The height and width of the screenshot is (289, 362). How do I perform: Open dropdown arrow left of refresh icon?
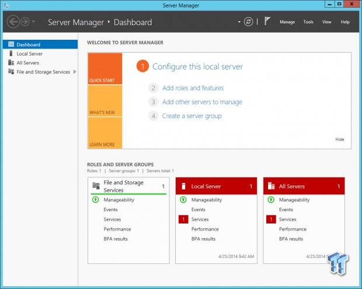(x=239, y=22)
